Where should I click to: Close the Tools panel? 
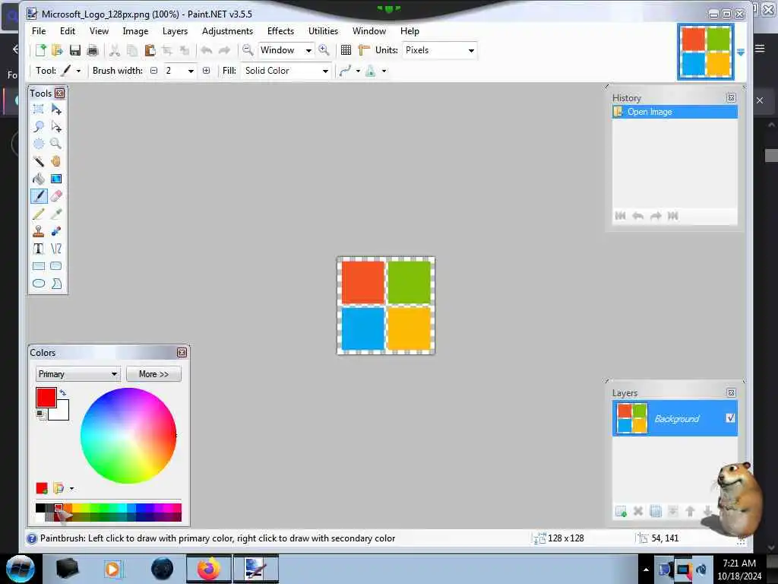pyautogui.click(x=59, y=93)
